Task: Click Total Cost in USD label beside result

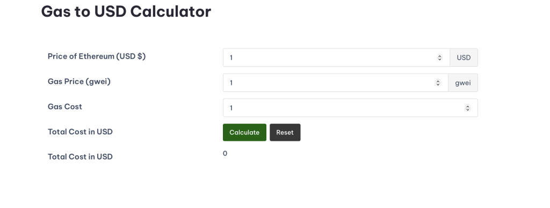Action: [80, 157]
